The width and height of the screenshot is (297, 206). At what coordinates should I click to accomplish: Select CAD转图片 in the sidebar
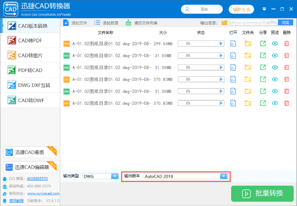(30, 55)
